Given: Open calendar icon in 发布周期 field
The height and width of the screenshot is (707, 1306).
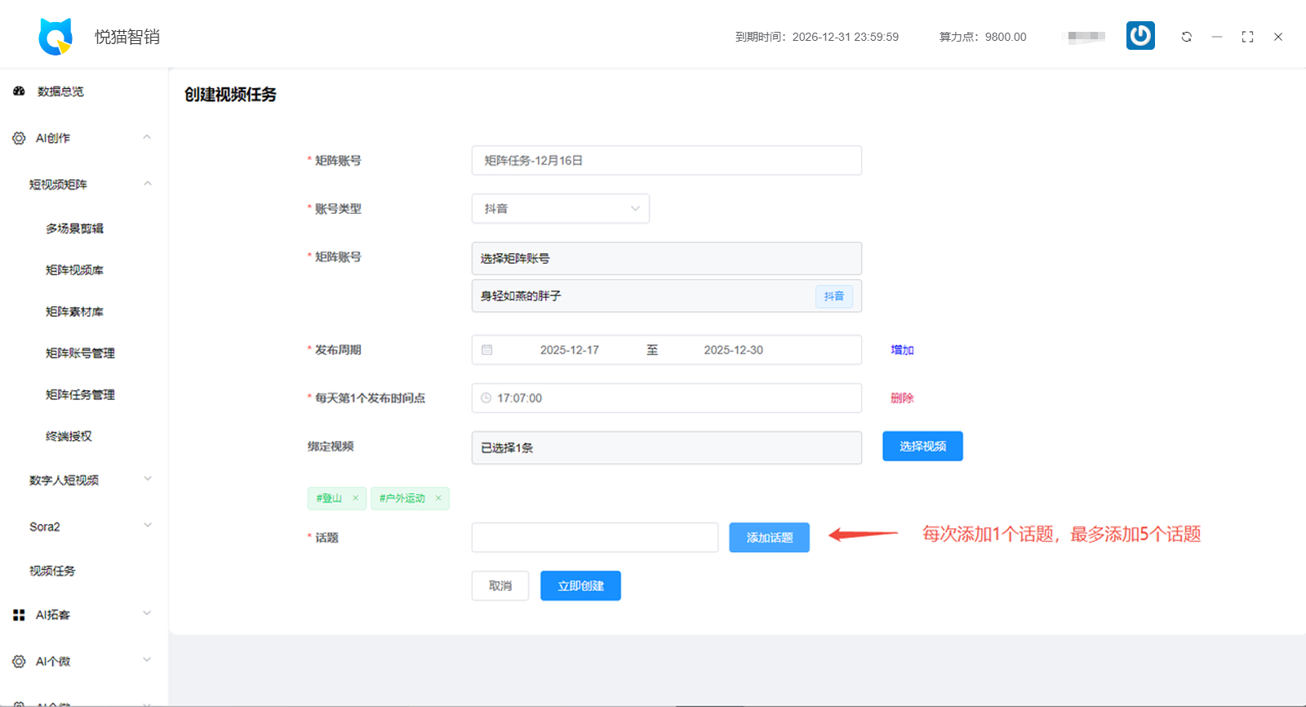Looking at the screenshot, I should 487,350.
